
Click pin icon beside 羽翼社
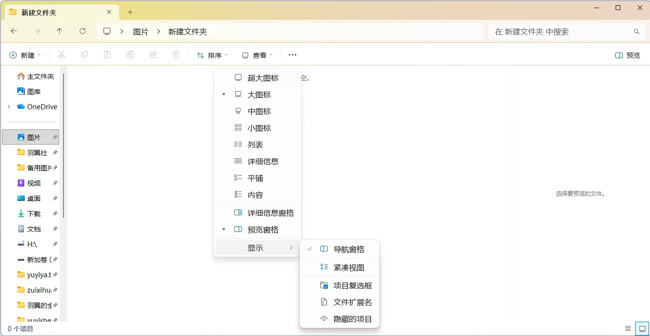[x=55, y=153]
